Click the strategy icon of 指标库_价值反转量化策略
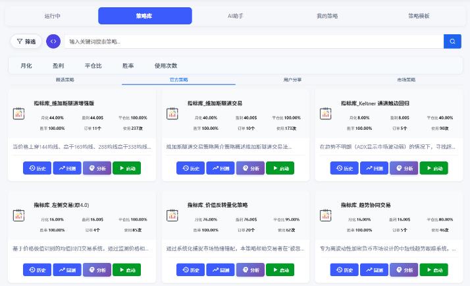The image size is (470, 286). pyautogui.click(x=172, y=215)
